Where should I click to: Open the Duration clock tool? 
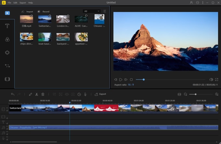pos(79,94)
